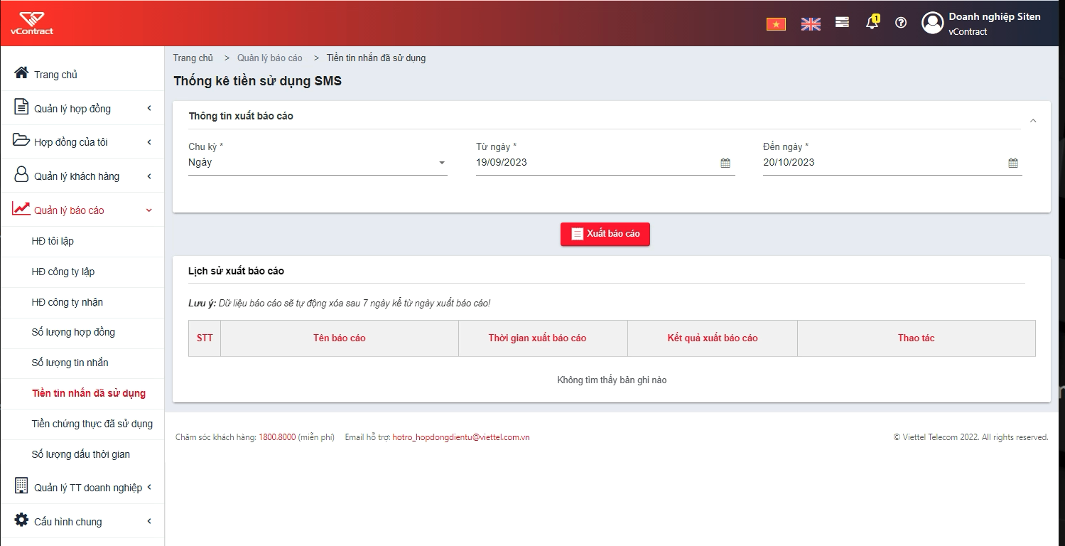Open the user profile avatar icon

tap(932, 23)
